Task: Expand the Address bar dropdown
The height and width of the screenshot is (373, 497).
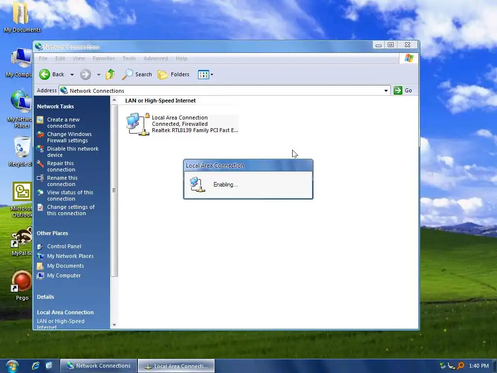Action: [x=386, y=91]
